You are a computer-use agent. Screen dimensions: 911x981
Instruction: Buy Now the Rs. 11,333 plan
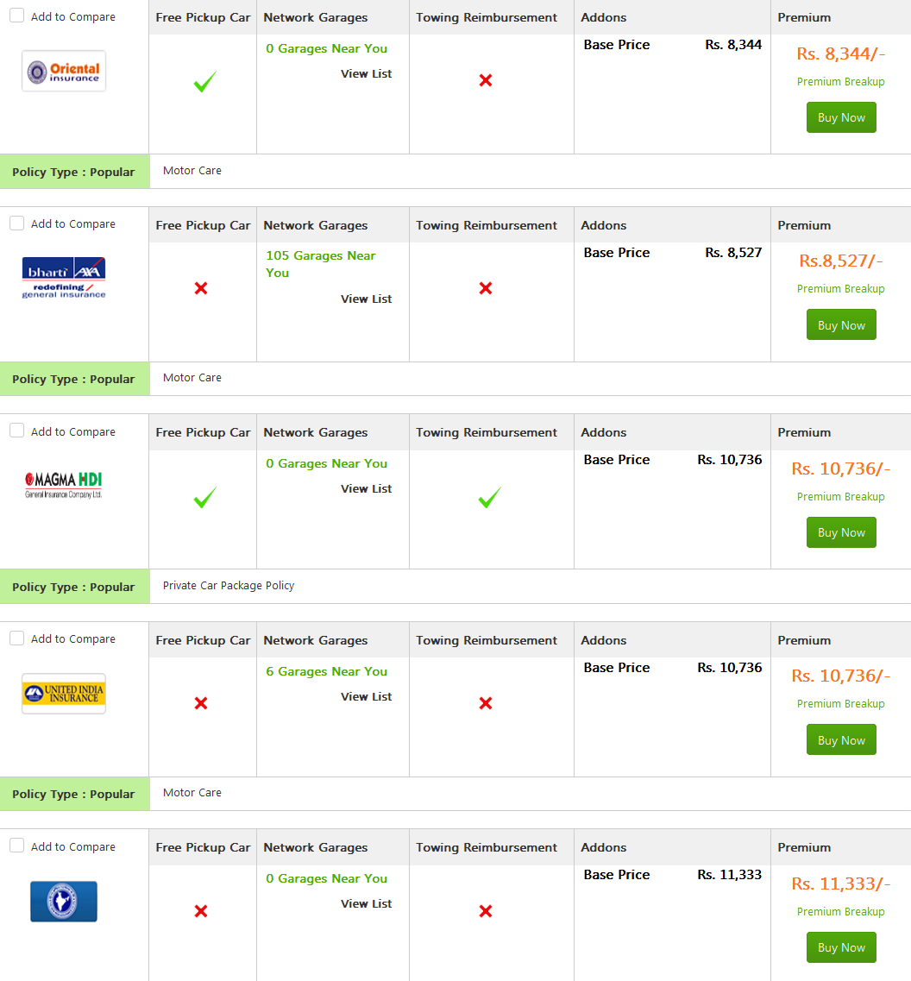tap(841, 947)
